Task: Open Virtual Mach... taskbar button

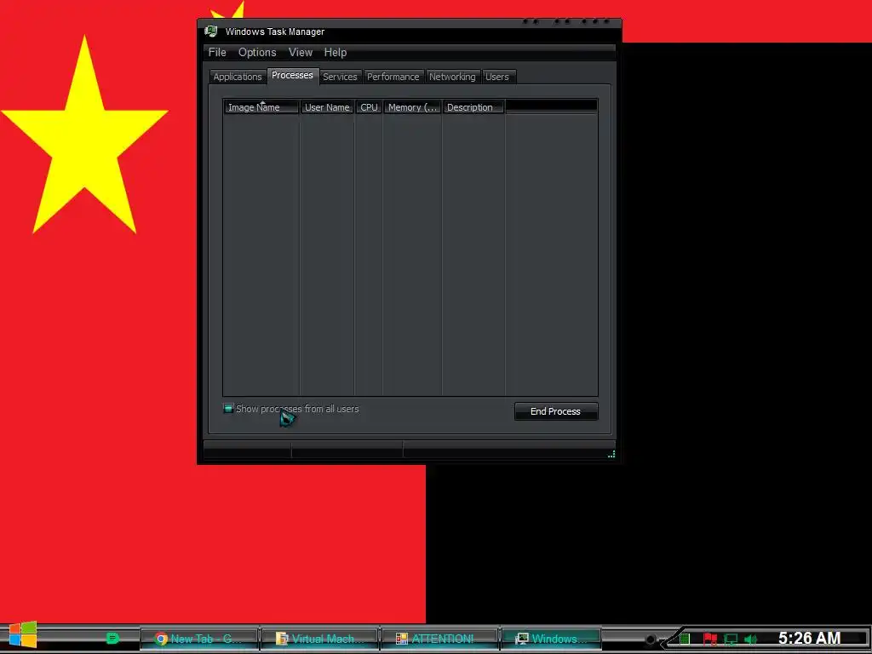Action: coord(320,639)
